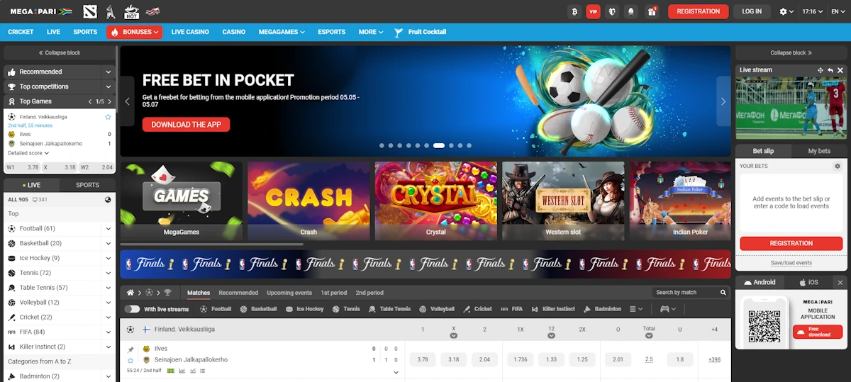Switch to the My bets tab

coord(819,151)
